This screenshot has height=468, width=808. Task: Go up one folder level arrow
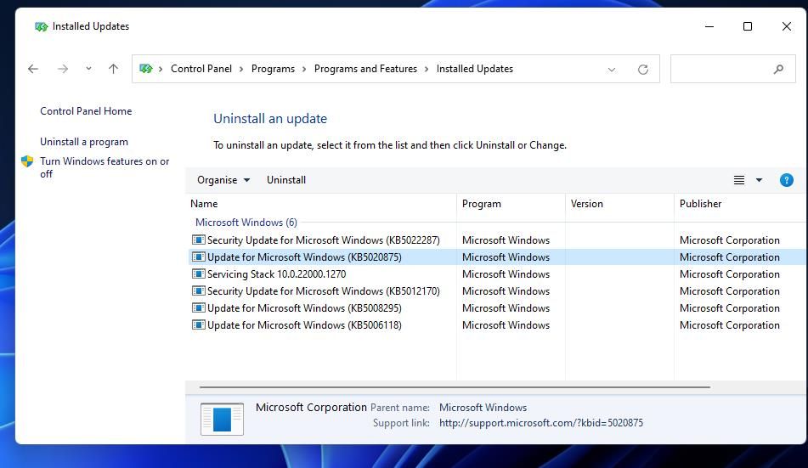tap(113, 69)
